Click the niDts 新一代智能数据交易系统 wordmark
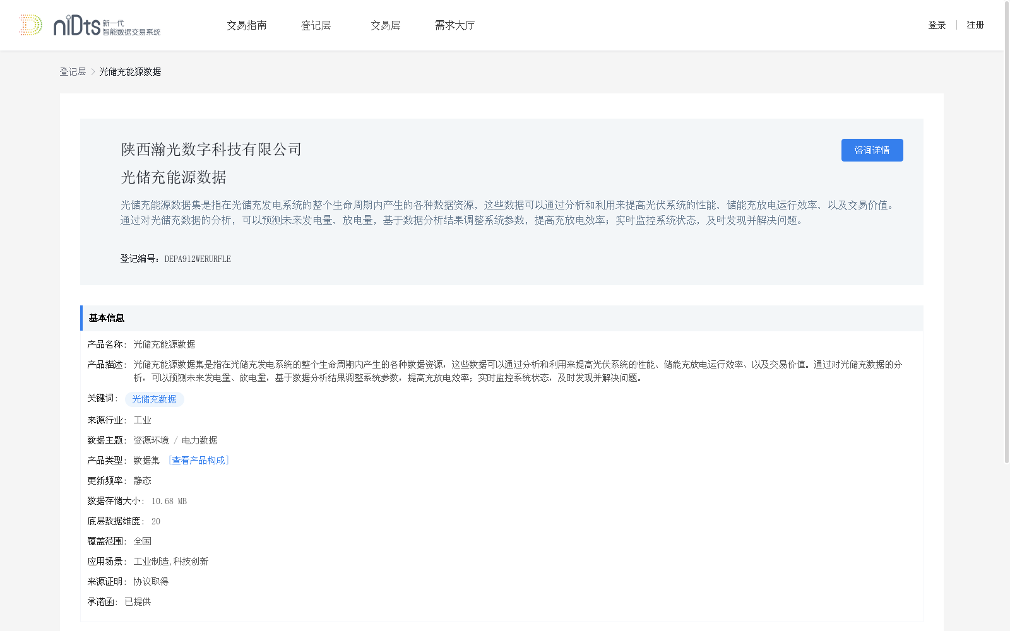 click(107, 25)
